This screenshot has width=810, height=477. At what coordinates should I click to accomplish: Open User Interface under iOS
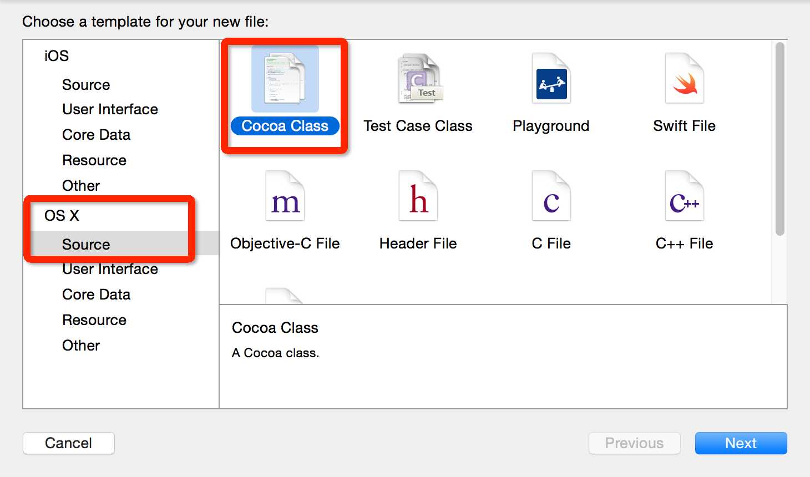(x=110, y=109)
